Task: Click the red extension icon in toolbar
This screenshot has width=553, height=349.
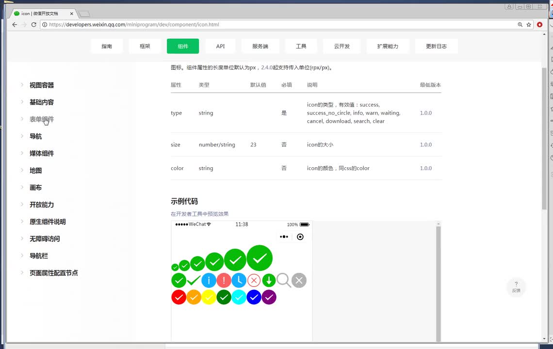Action: tap(539, 25)
